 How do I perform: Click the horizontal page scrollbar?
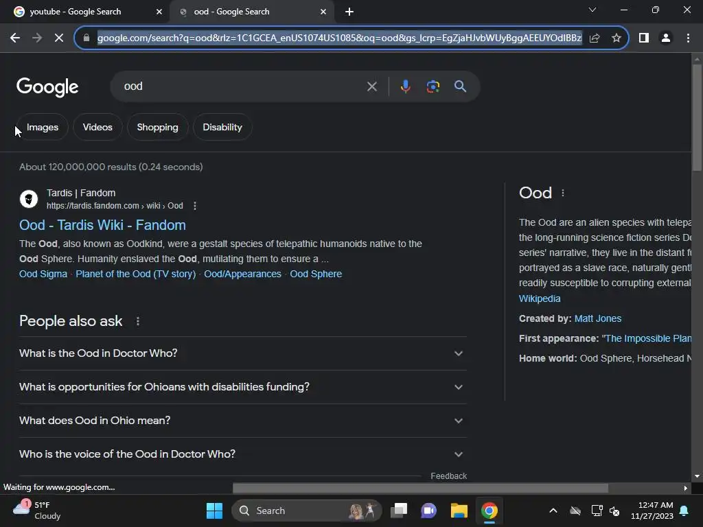pos(420,488)
